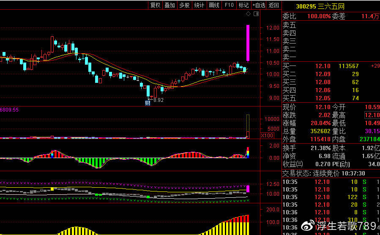
Task: Click the X100 volume scale label
Action: [267, 136]
